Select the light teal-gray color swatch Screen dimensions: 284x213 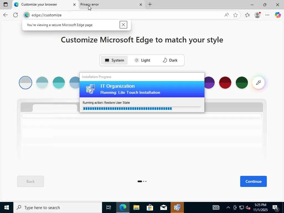(x=42, y=83)
